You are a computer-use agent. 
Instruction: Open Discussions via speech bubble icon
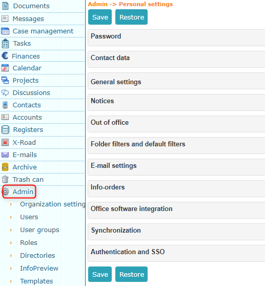(5, 92)
